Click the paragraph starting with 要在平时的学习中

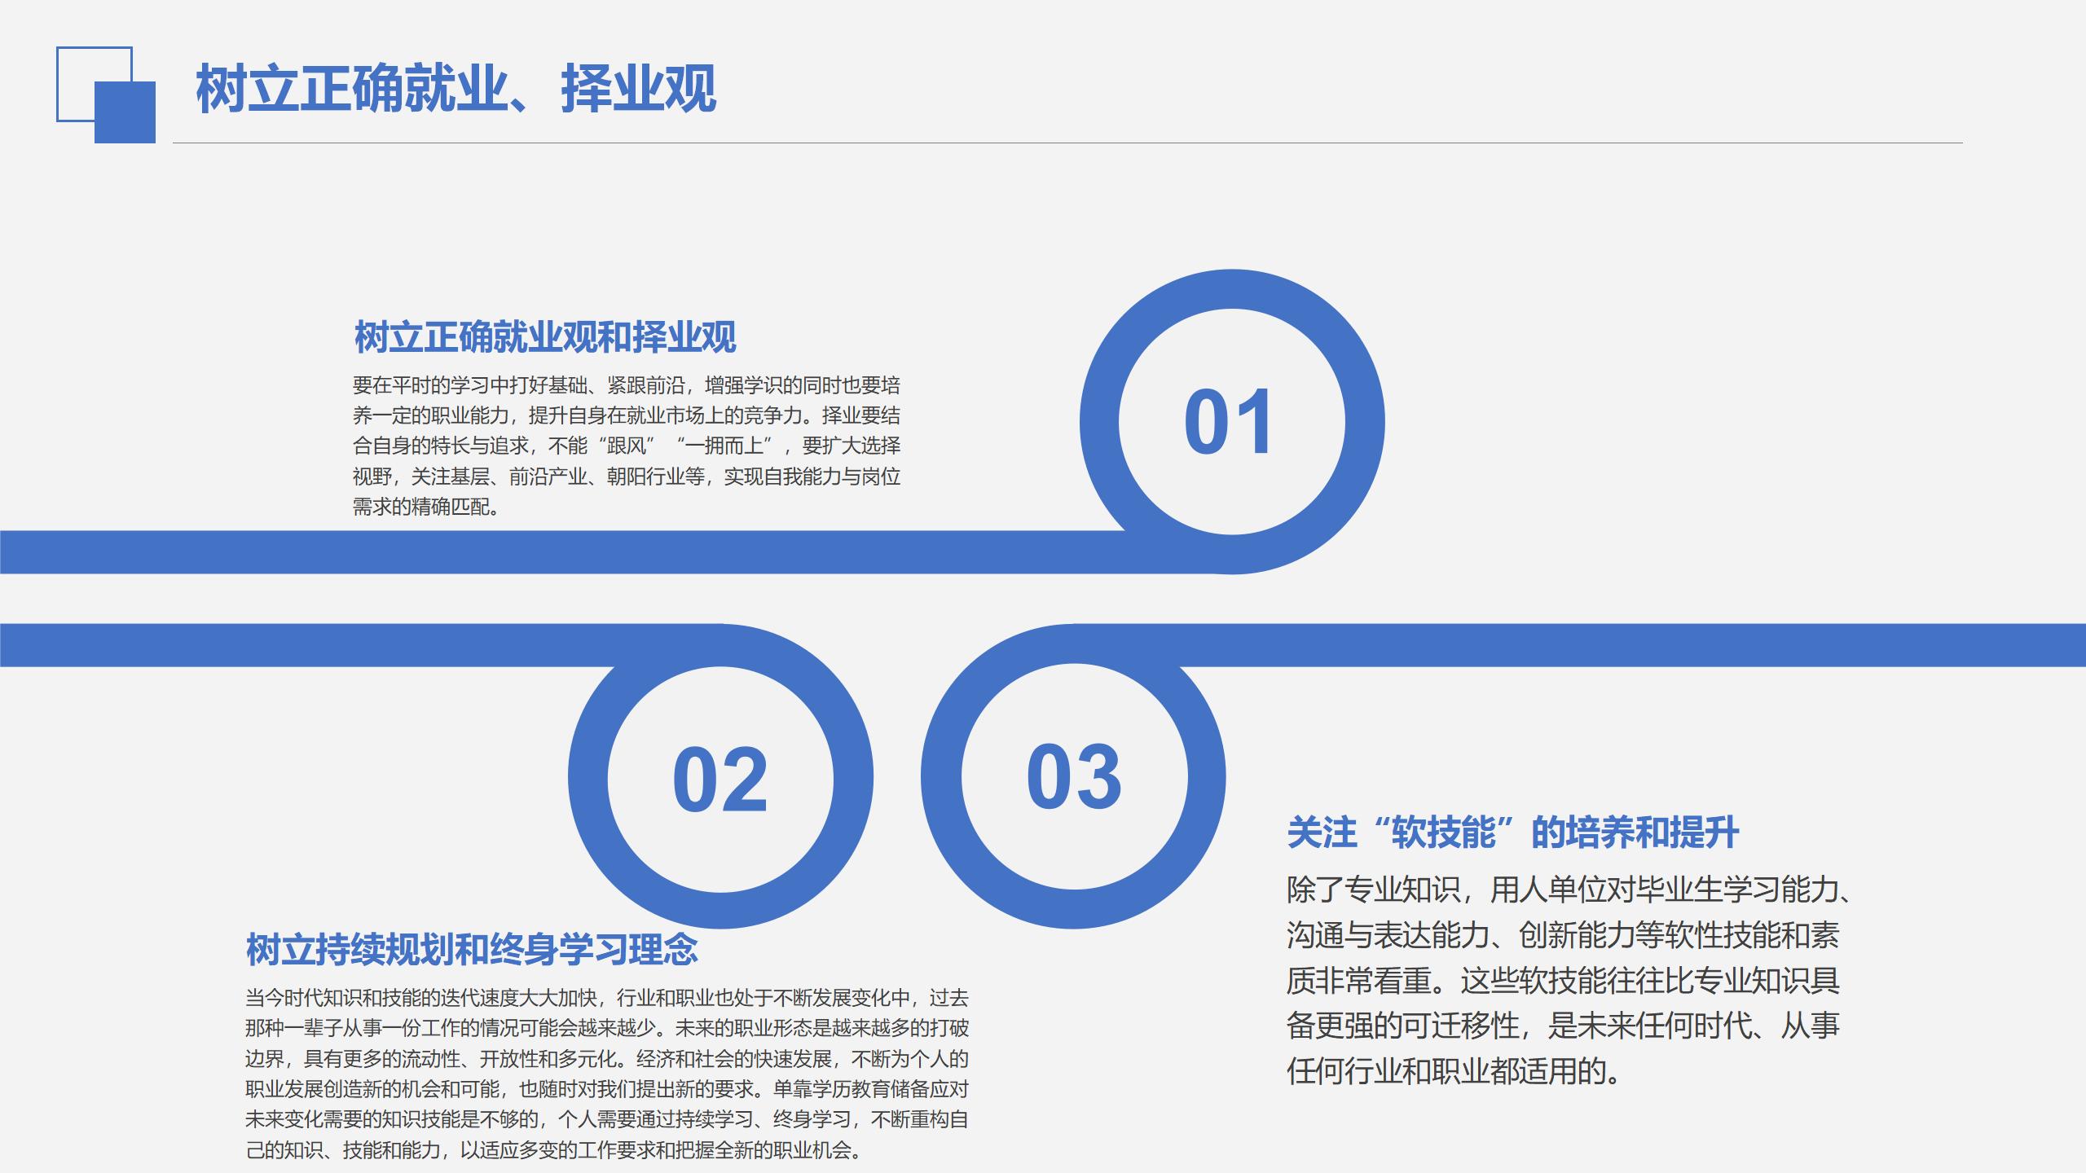click(x=626, y=446)
